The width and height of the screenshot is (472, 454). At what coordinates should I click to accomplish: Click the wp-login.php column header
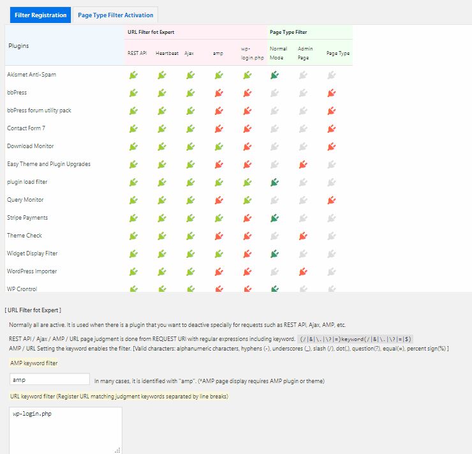pyautogui.click(x=252, y=53)
